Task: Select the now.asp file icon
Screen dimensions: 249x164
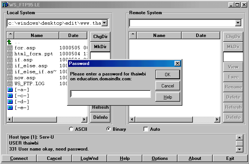Action: [10, 78]
